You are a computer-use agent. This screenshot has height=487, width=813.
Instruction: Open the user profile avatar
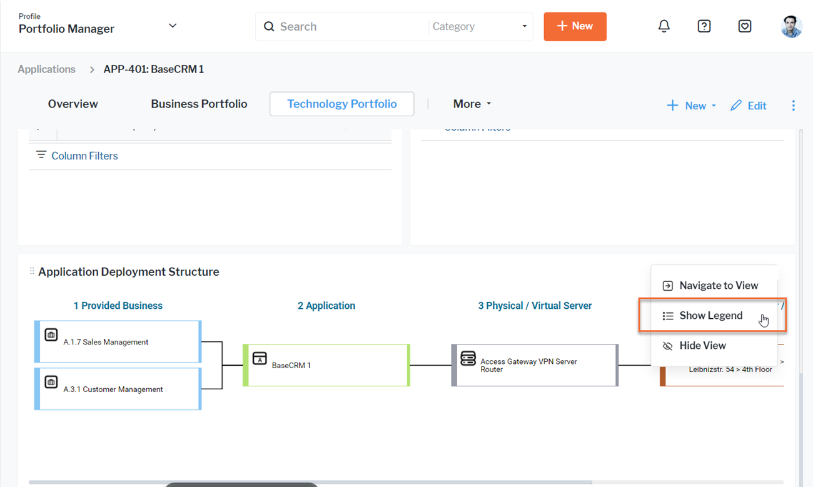click(x=791, y=26)
